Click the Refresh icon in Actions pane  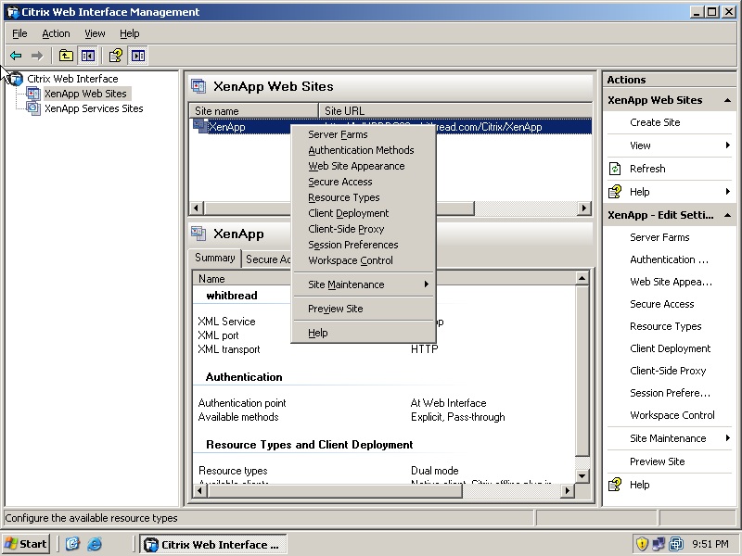point(615,169)
